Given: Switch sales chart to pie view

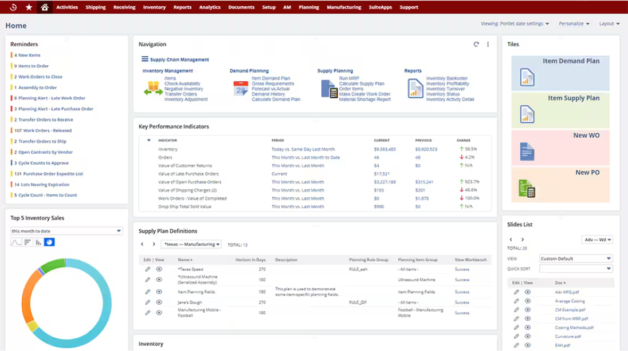Looking at the screenshot, I should tap(49, 242).
